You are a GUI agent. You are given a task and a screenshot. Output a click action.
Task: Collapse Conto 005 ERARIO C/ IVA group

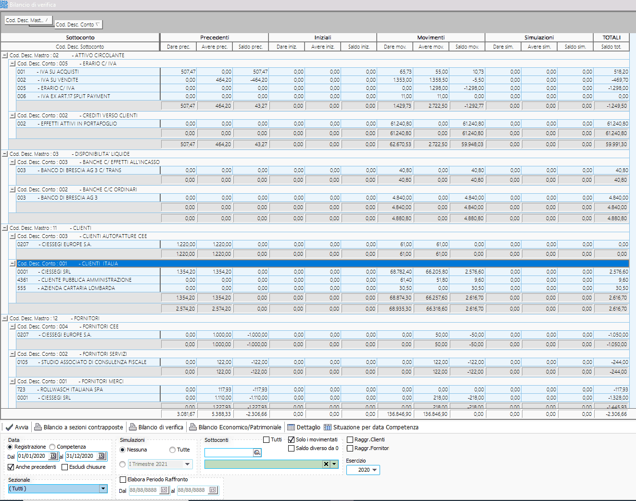13,63
